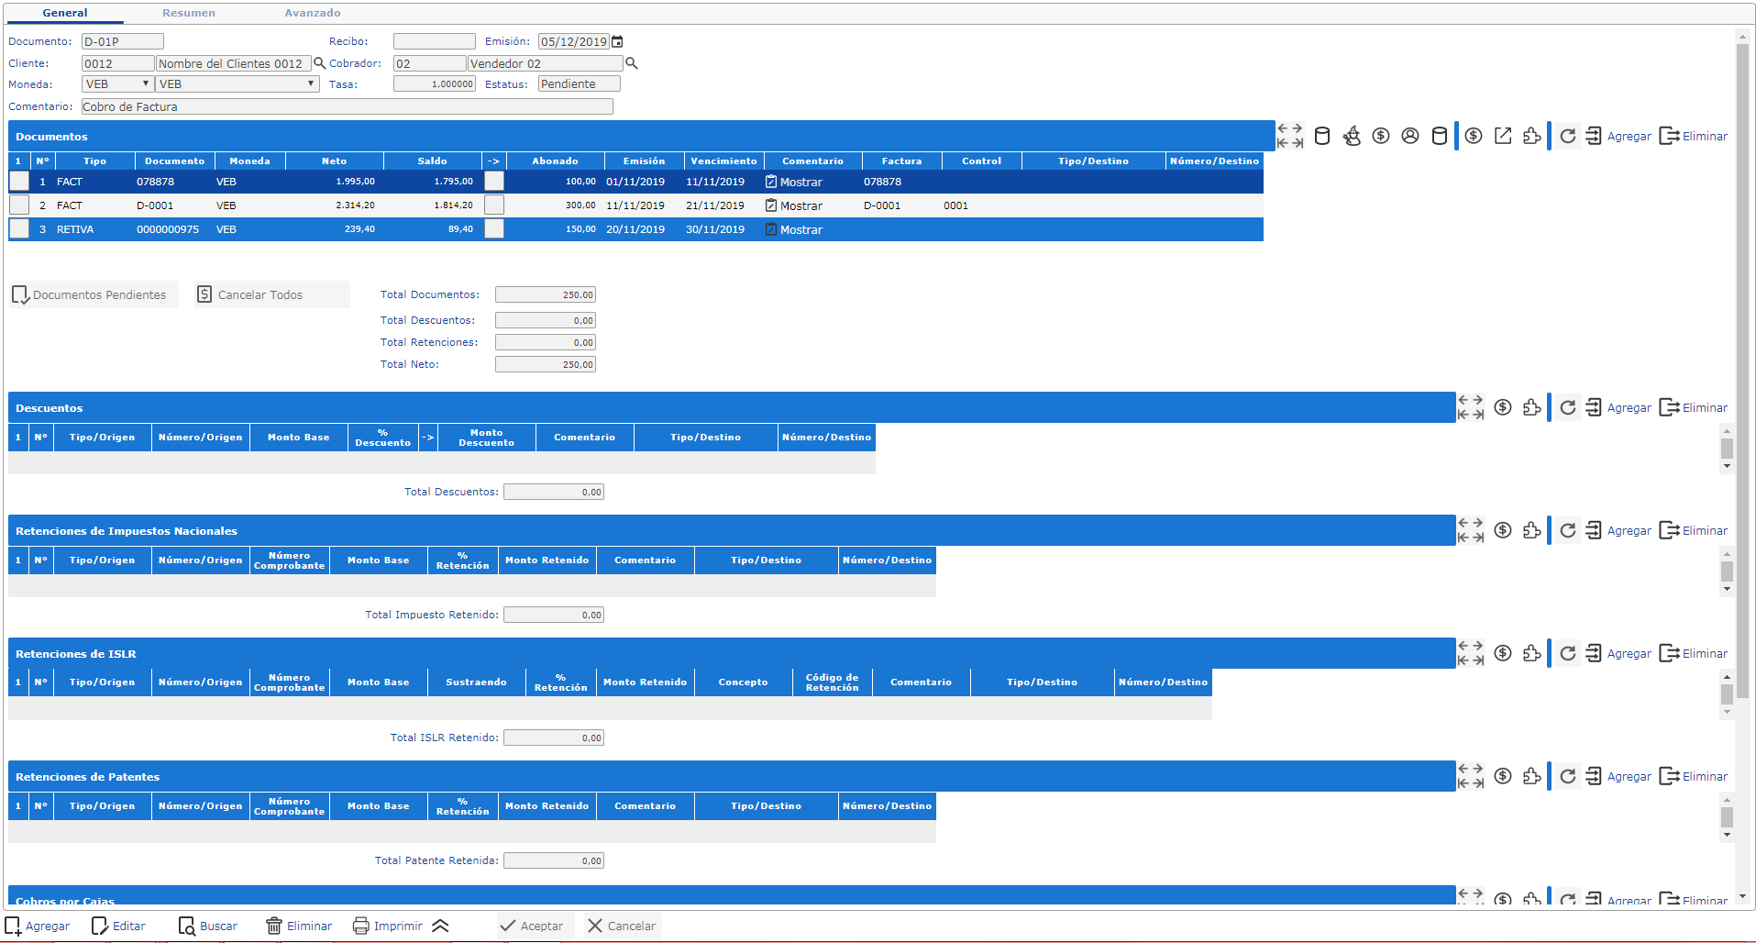
Task: Click Eliminar in the Documentos toolbar
Action: (1694, 136)
